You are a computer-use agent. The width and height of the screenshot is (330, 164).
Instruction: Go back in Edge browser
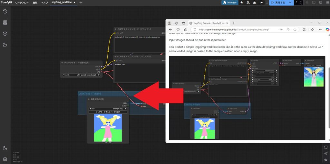coord(170,30)
